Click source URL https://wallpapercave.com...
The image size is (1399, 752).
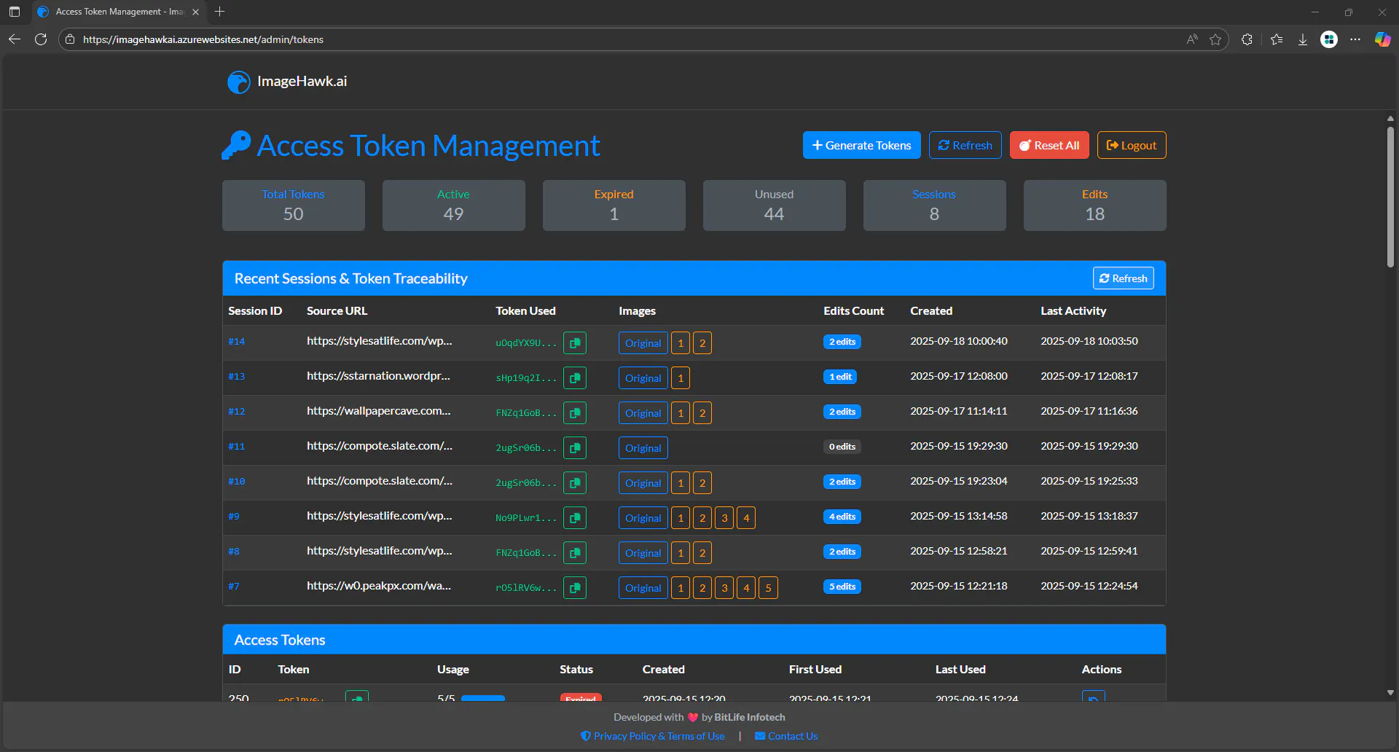coord(379,411)
